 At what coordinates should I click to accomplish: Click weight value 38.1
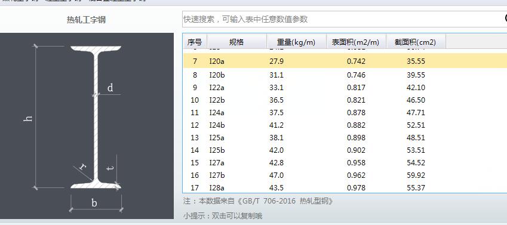point(276,138)
